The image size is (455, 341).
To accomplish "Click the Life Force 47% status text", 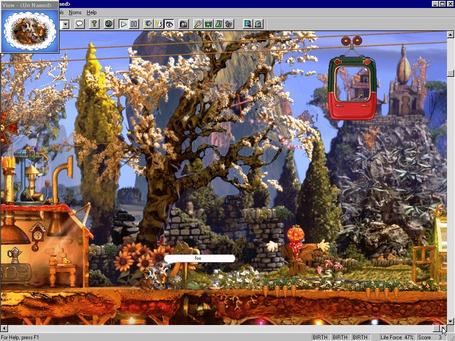I will (x=397, y=337).
